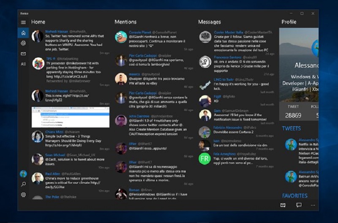Open the screenshot image in Mehedi's tweet
Viewport: 338px width, 223px height.
[71, 117]
